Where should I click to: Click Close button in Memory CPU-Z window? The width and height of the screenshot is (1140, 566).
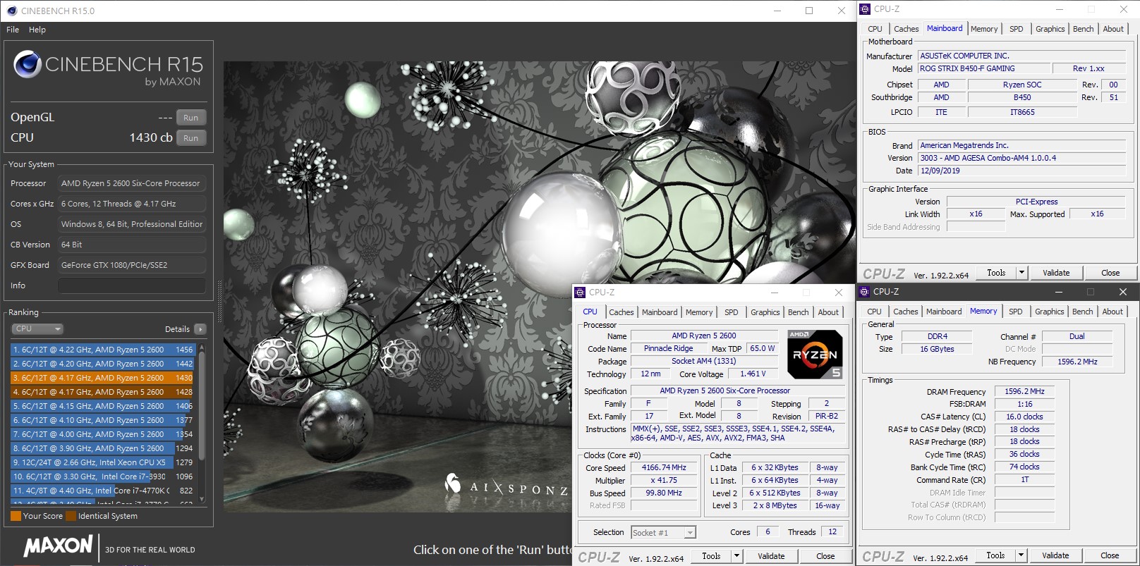click(1110, 555)
